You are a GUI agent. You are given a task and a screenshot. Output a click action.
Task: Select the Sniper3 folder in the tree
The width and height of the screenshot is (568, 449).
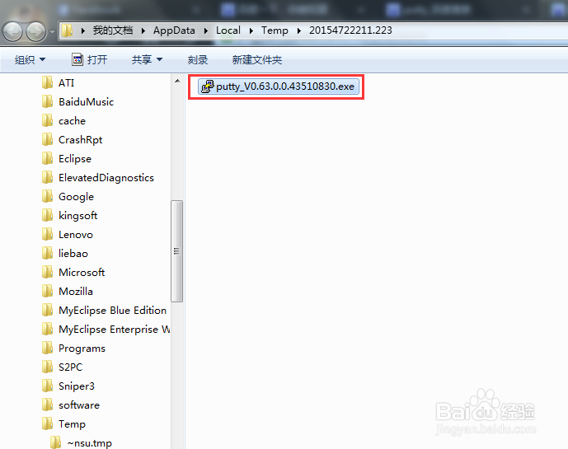[x=77, y=386]
